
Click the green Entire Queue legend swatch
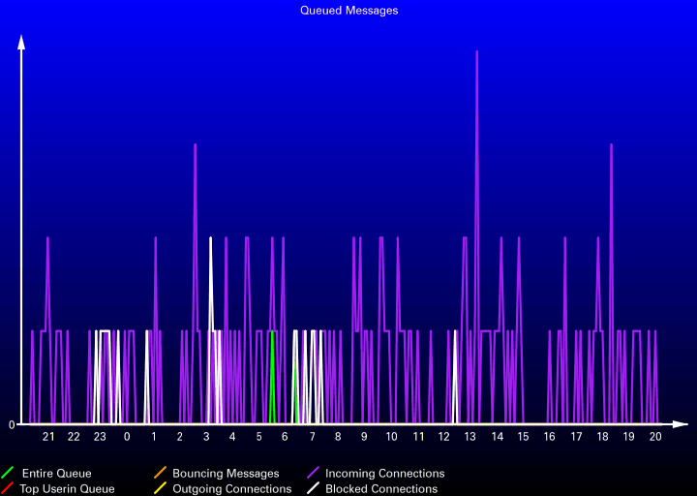(8, 474)
